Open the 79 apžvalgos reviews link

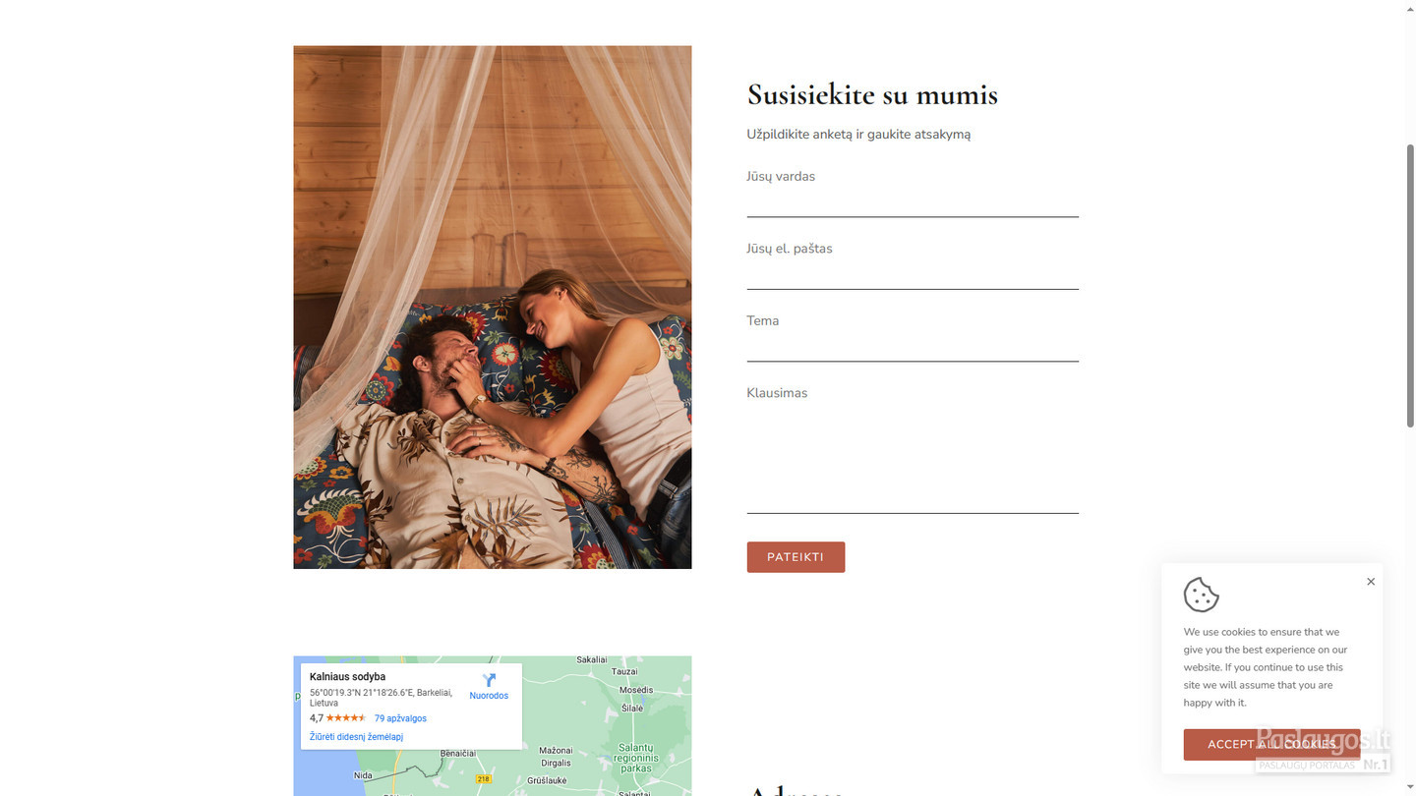[x=400, y=718]
